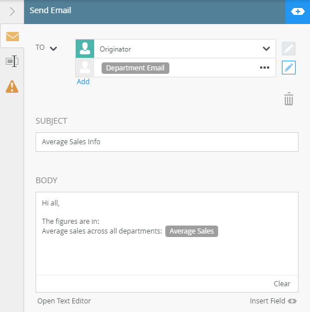Screen dimensions: 310x312
Task: Toggle the context browser plus icon
Action: coord(297,11)
